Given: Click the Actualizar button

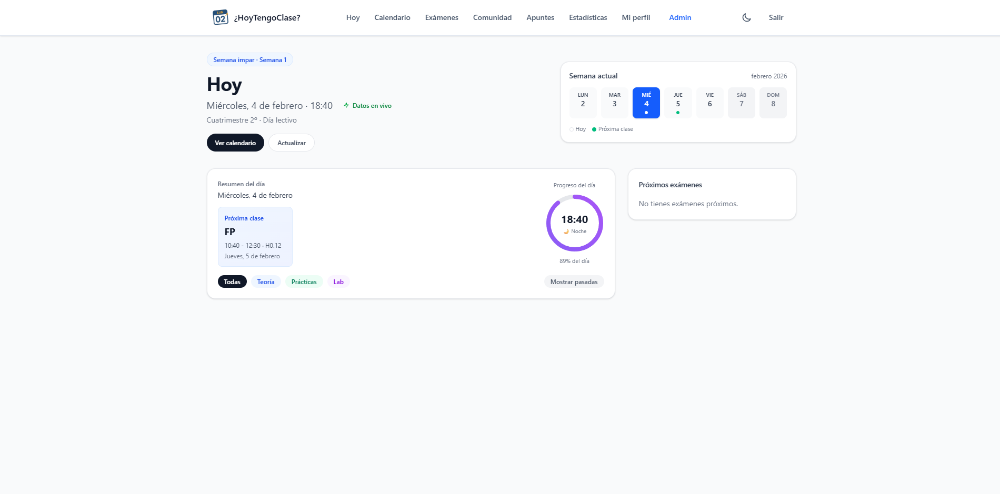Looking at the screenshot, I should (x=292, y=143).
